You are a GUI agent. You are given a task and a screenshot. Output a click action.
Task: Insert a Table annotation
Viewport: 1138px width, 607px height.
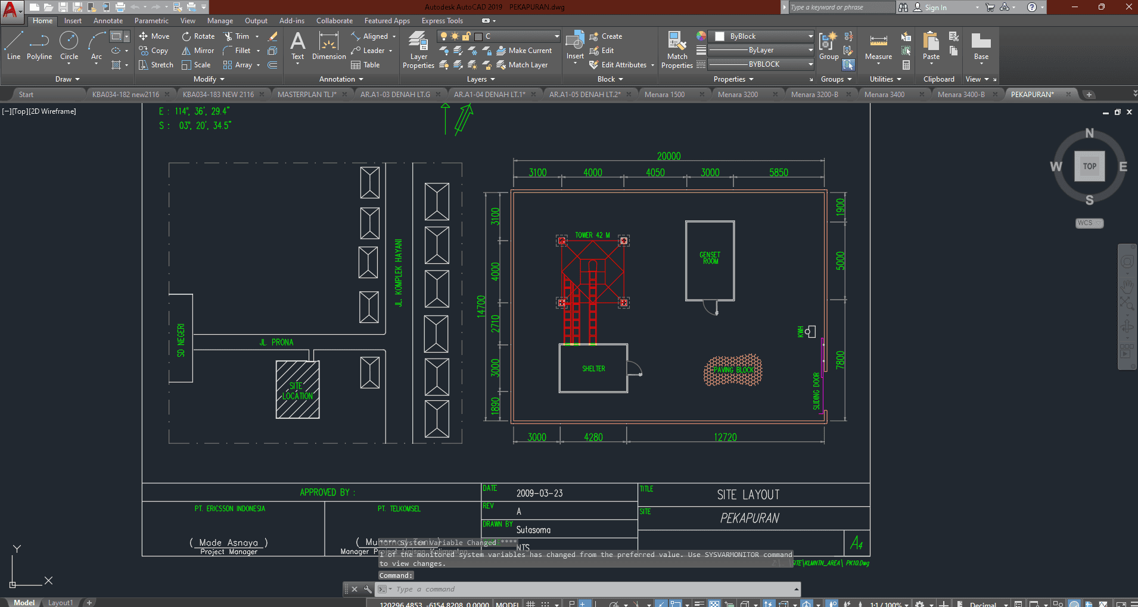pyautogui.click(x=365, y=65)
